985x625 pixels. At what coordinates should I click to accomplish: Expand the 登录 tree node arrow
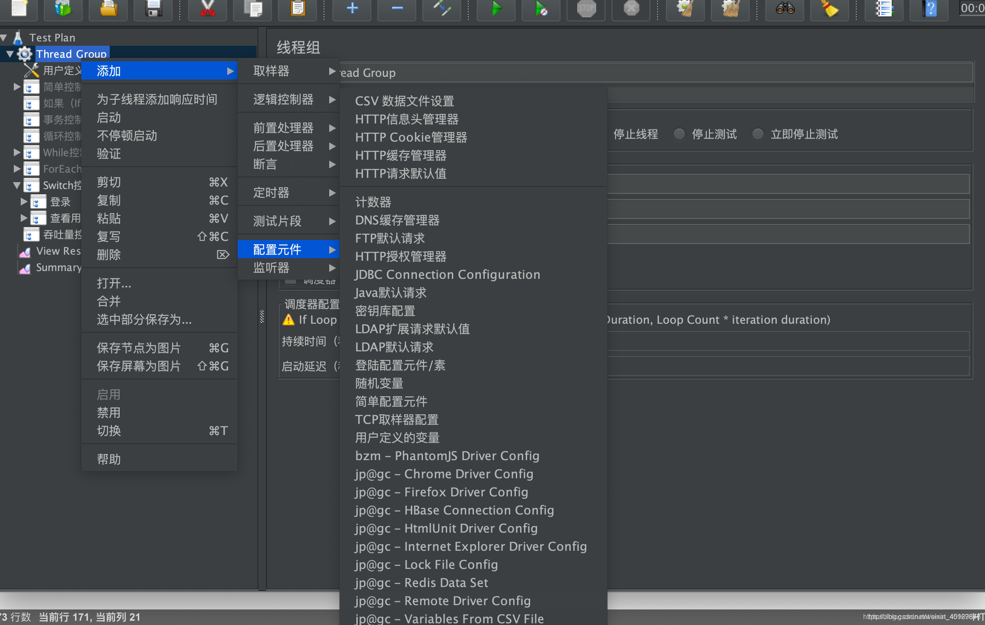[x=24, y=202]
